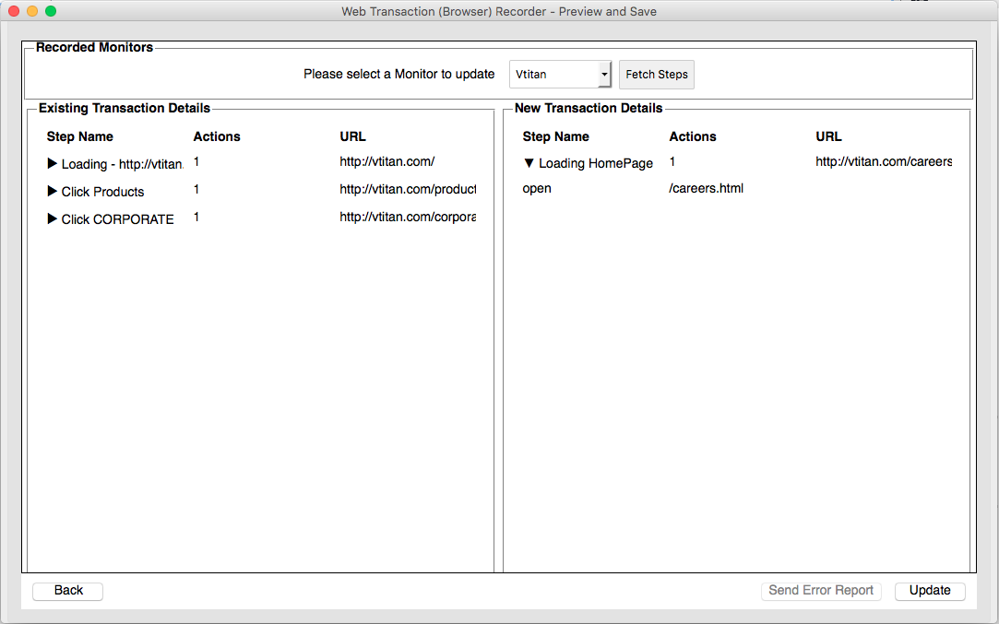Select the Click Products step name

tap(102, 192)
